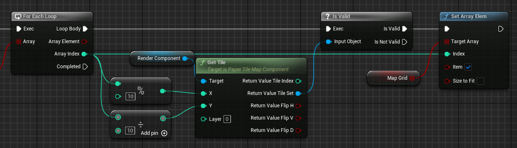Image resolution: width=517 pixels, height=148 pixels.
Task: Click the Layer value field showing 0
Action: (227, 119)
